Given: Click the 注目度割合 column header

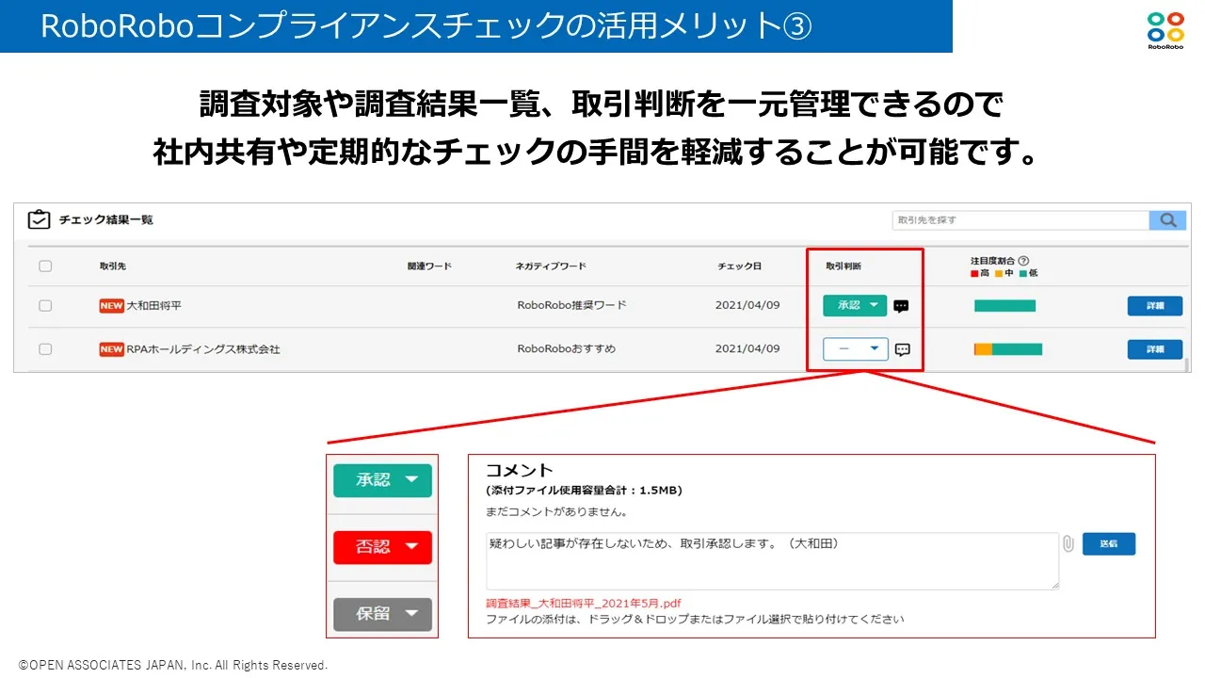Looking at the screenshot, I should point(993,261).
